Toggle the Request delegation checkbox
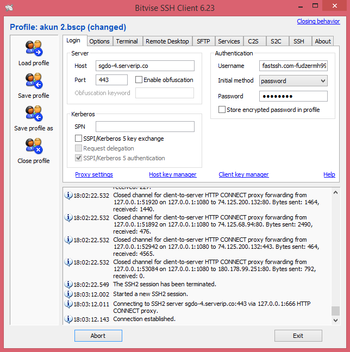This screenshot has width=350, height=352. tap(78, 148)
